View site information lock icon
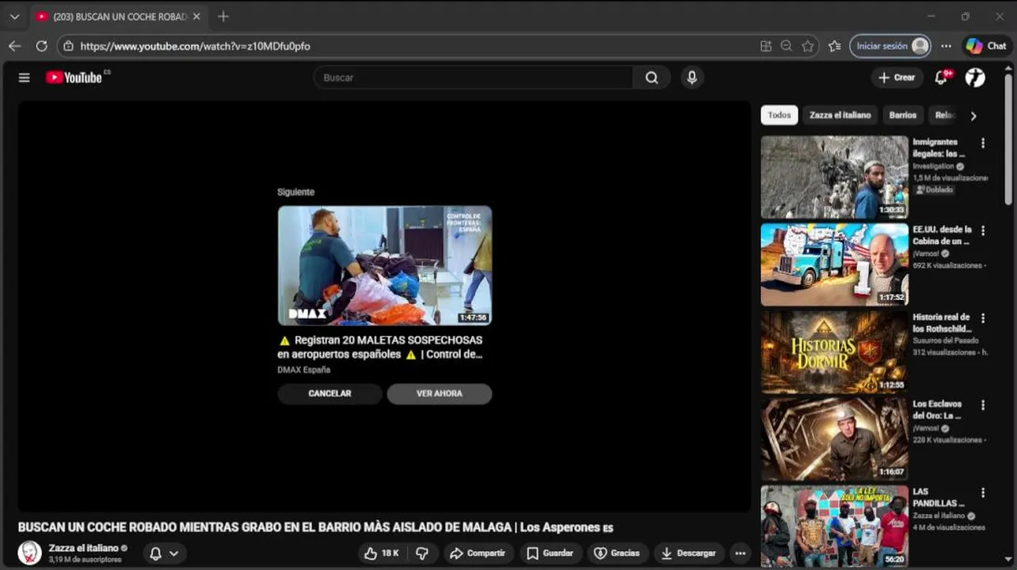The width and height of the screenshot is (1017, 570). pyautogui.click(x=69, y=46)
